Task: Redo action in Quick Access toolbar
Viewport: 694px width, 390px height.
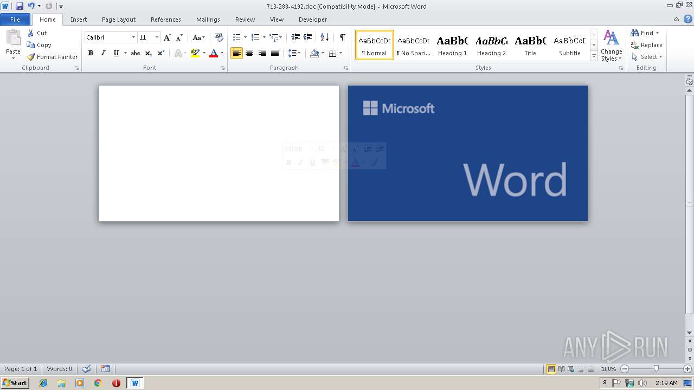Action: click(x=49, y=6)
